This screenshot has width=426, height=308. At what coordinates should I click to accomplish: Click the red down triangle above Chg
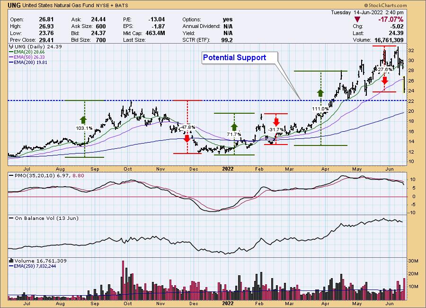tap(357, 19)
